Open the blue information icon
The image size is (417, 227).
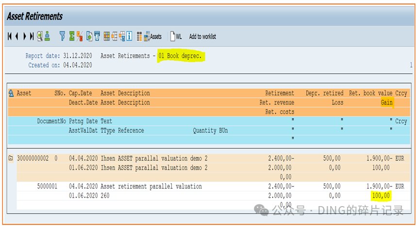click(130, 36)
